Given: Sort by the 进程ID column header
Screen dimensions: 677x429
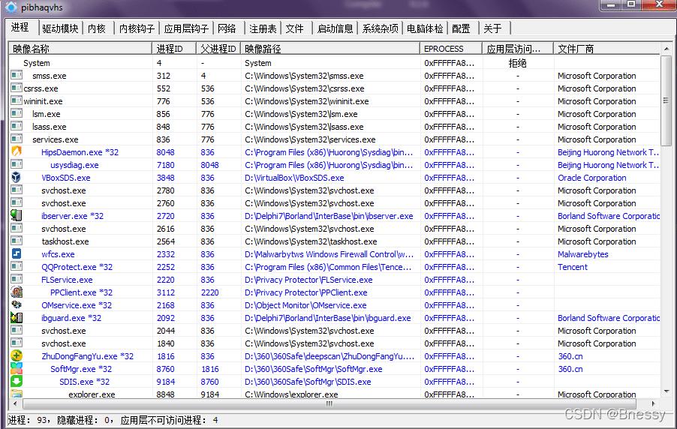Looking at the screenshot, I should [174, 49].
